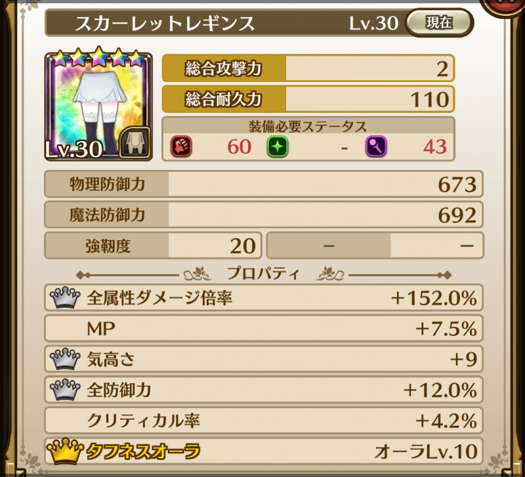Select the 総合耐久力 stat row

(308, 99)
